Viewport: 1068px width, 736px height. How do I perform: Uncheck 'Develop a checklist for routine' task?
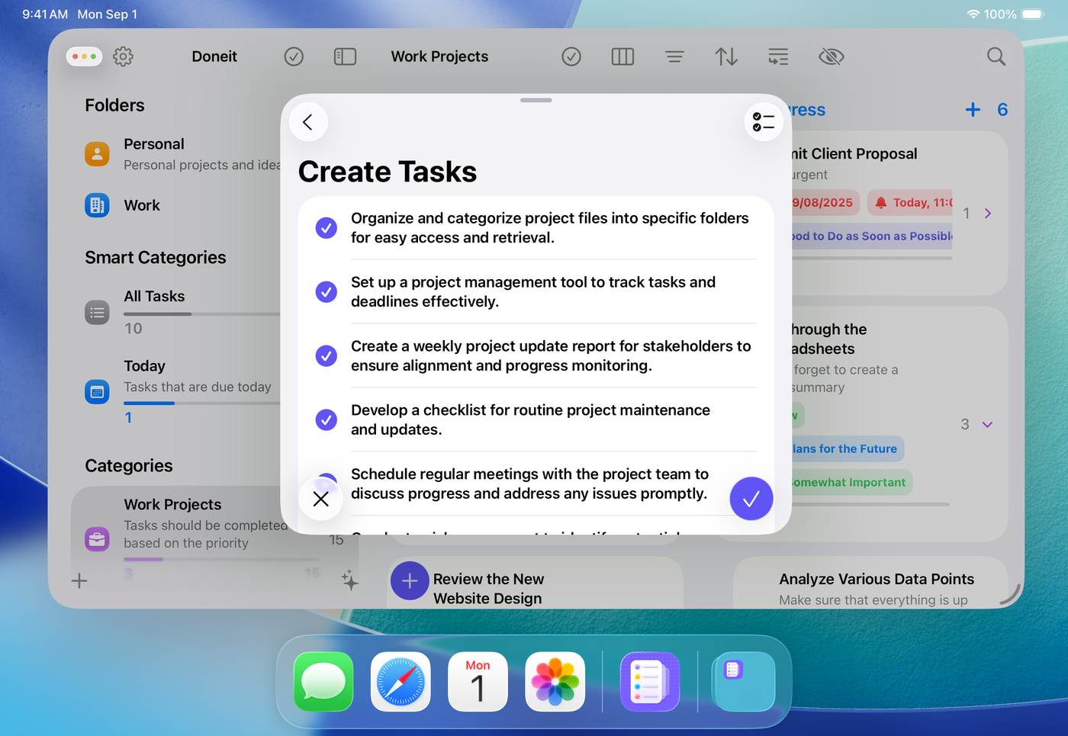[x=327, y=420]
